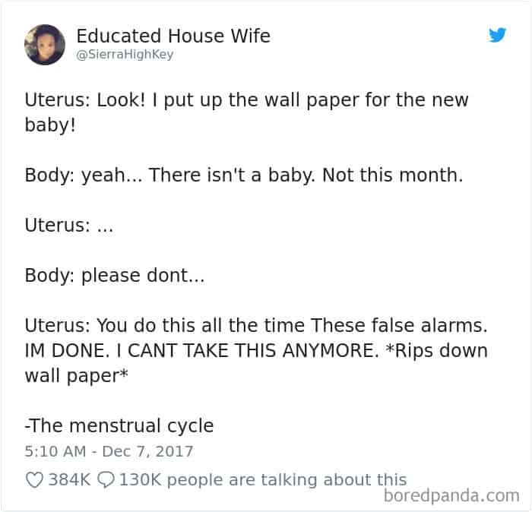Select the "Body: yeah... There isn't a baby" line
Image resolution: width=532 pixels, height=512 pixels.
tap(243, 175)
